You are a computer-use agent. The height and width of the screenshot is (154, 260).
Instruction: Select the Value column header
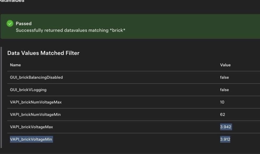click(x=225, y=65)
